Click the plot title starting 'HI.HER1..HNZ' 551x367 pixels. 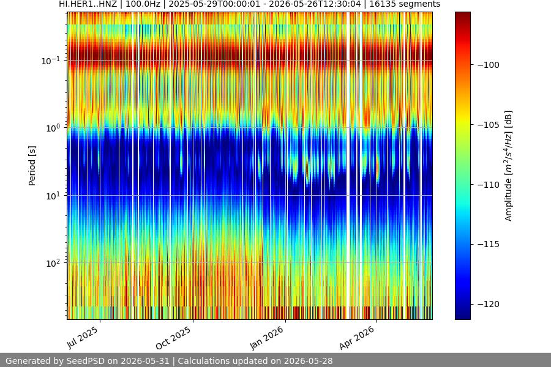tap(250, 4)
